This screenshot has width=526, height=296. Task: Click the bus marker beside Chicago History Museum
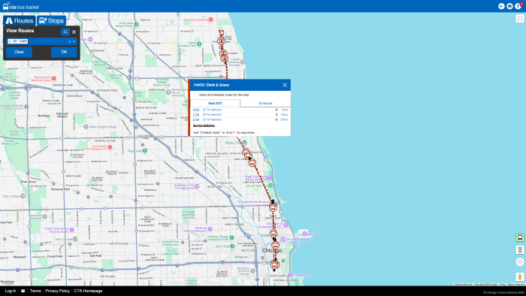point(273,207)
